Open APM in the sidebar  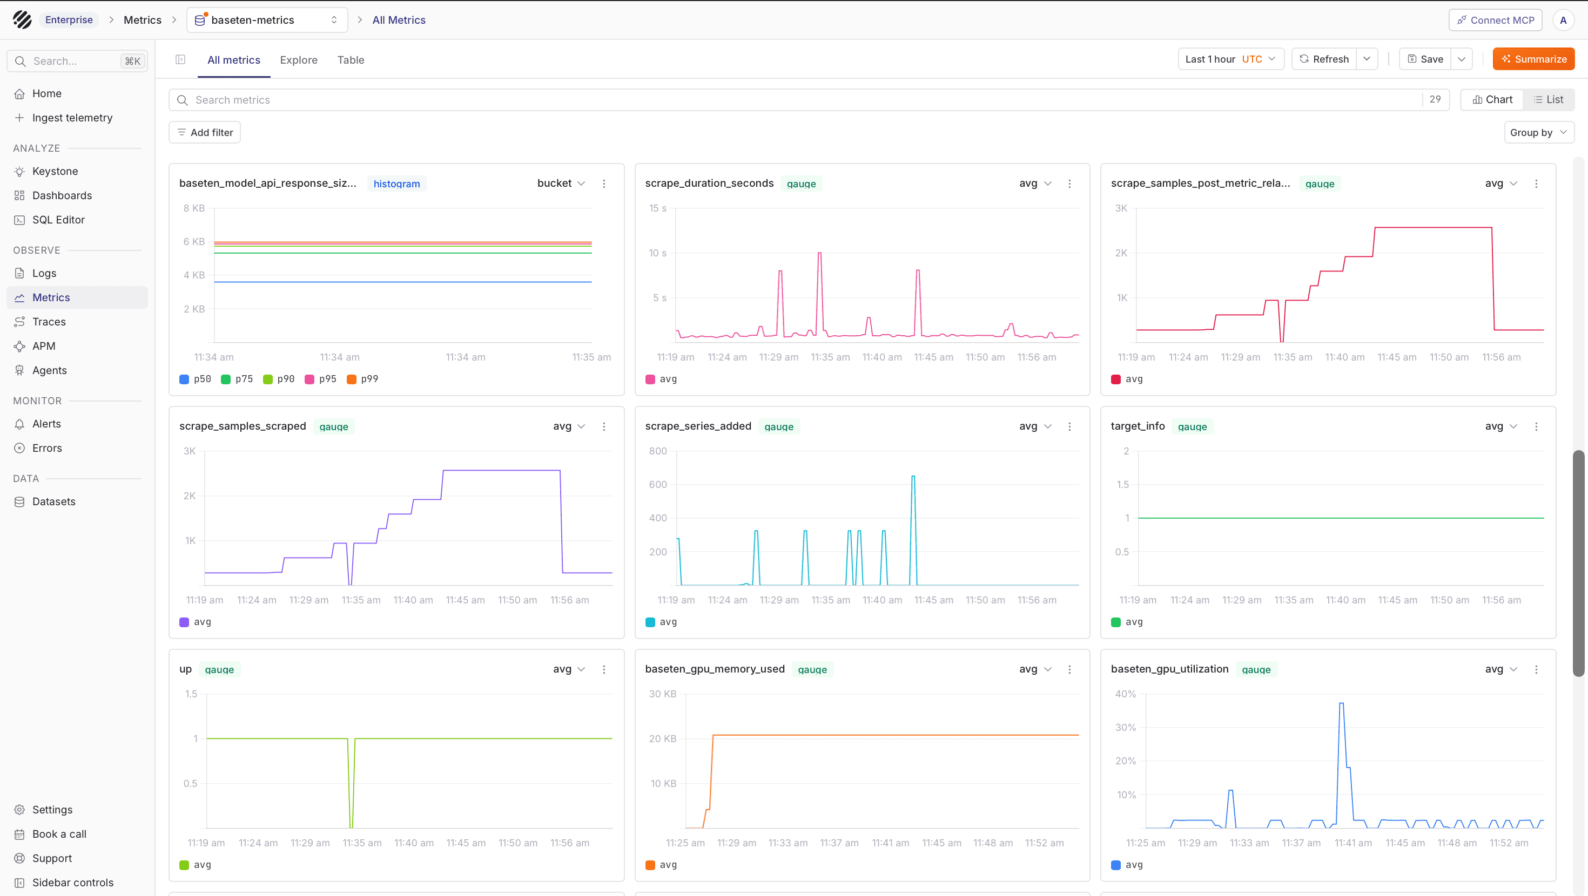(x=77, y=347)
